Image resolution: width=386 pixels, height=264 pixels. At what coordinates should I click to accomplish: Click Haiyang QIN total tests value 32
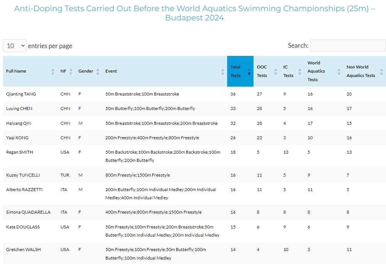coord(233,123)
